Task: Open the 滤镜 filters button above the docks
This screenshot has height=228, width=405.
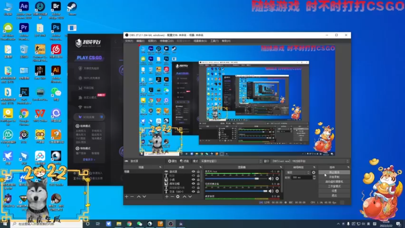Action: click(184, 161)
